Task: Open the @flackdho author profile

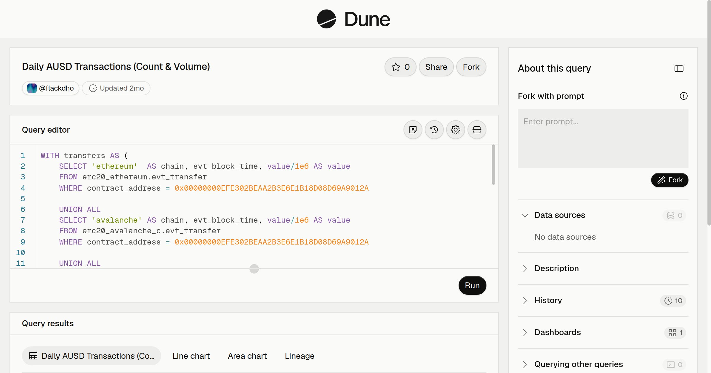Action: 51,88
